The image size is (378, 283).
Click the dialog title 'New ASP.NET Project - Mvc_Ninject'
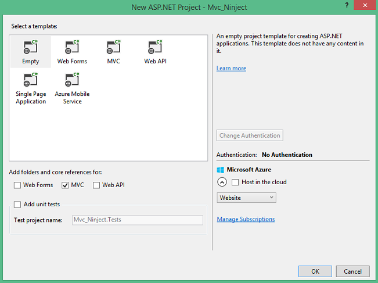pos(189,7)
